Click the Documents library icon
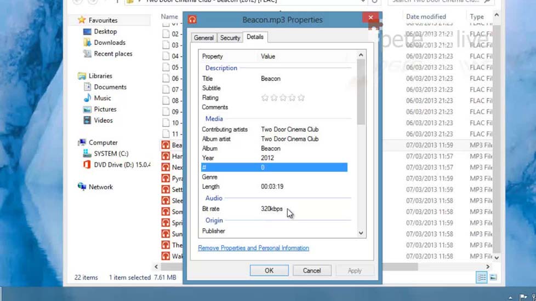Viewport: 536px width, 301px height. pyautogui.click(x=87, y=86)
